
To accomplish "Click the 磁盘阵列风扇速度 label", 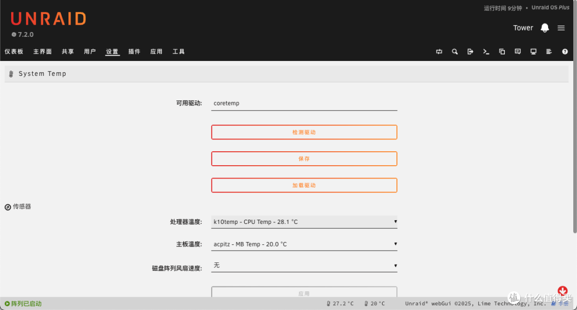I will 177,268.
